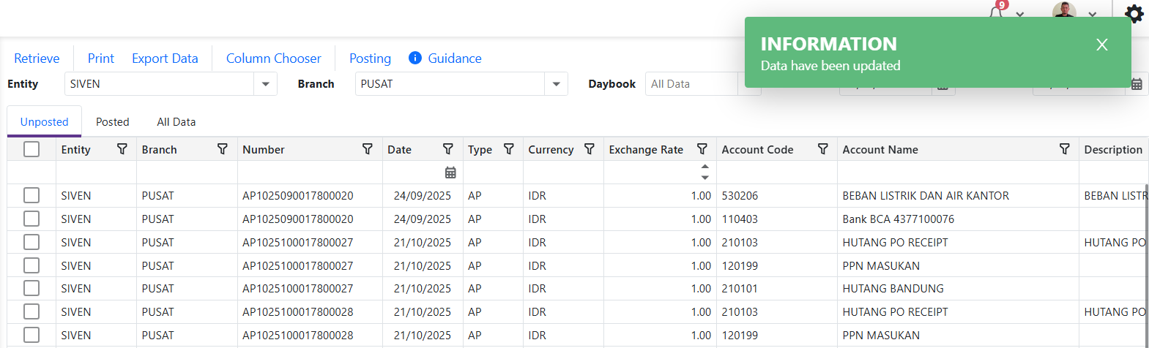Expand the Entity dropdown arrow
The height and width of the screenshot is (348, 1149).
tap(265, 84)
